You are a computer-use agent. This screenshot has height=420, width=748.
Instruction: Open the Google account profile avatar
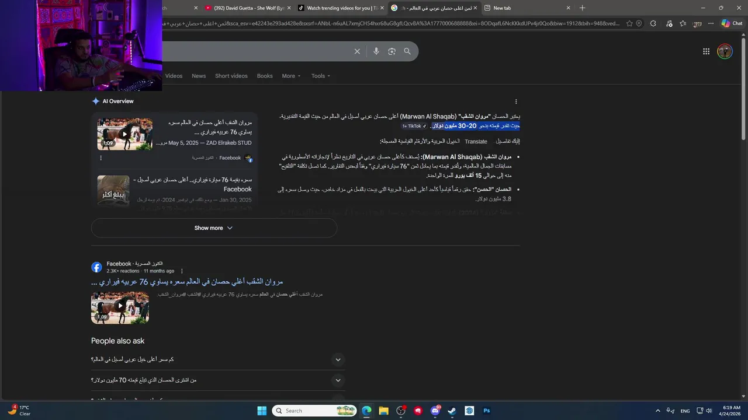pyautogui.click(x=725, y=51)
